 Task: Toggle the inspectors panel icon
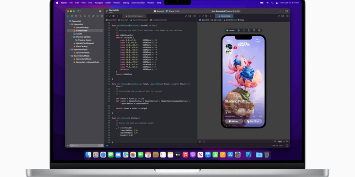pyautogui.click(x=286, y=11)
